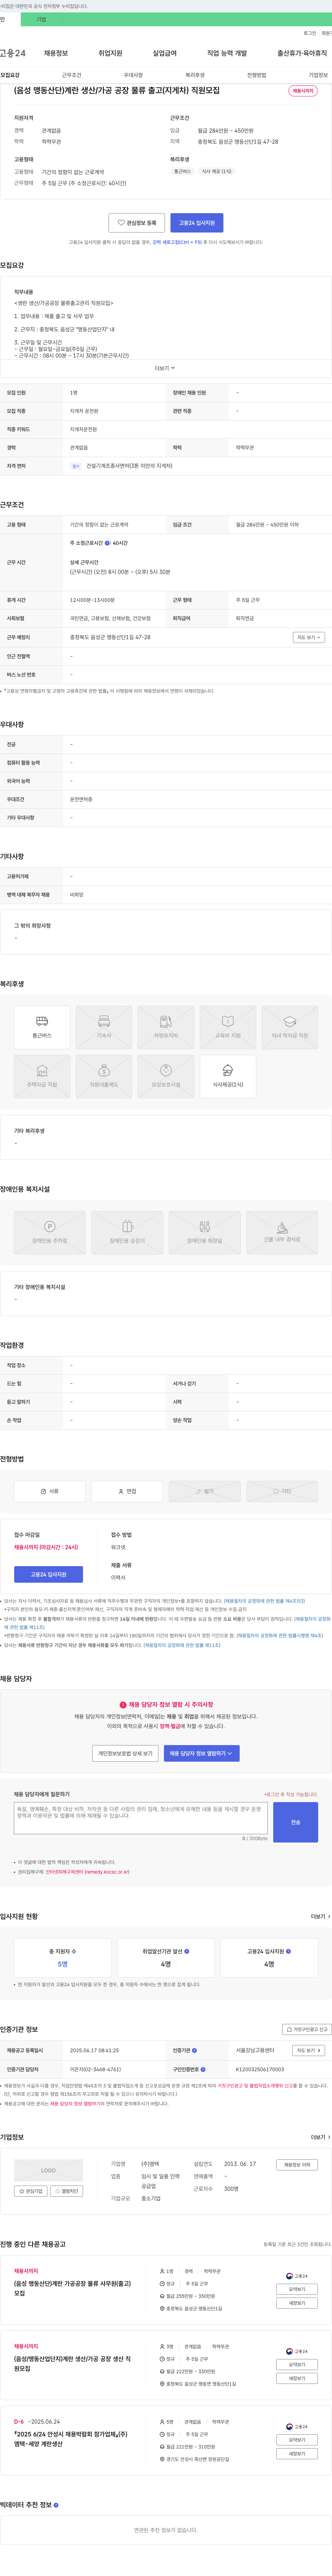
Task: Open the 직업 능력 개발 menu
Action: (227, 53)
